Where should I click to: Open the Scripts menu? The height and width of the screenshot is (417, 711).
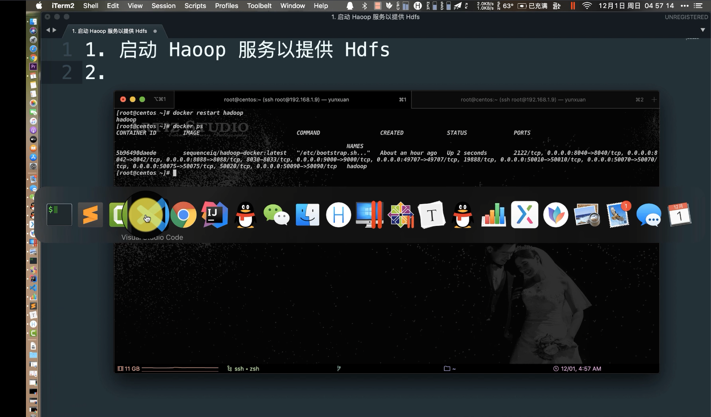pyautogui.click(x=195, y=6)
